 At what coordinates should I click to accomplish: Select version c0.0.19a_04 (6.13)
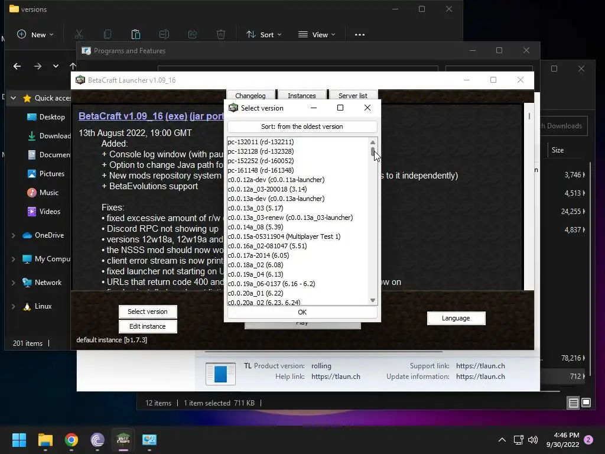click(255, 274)
